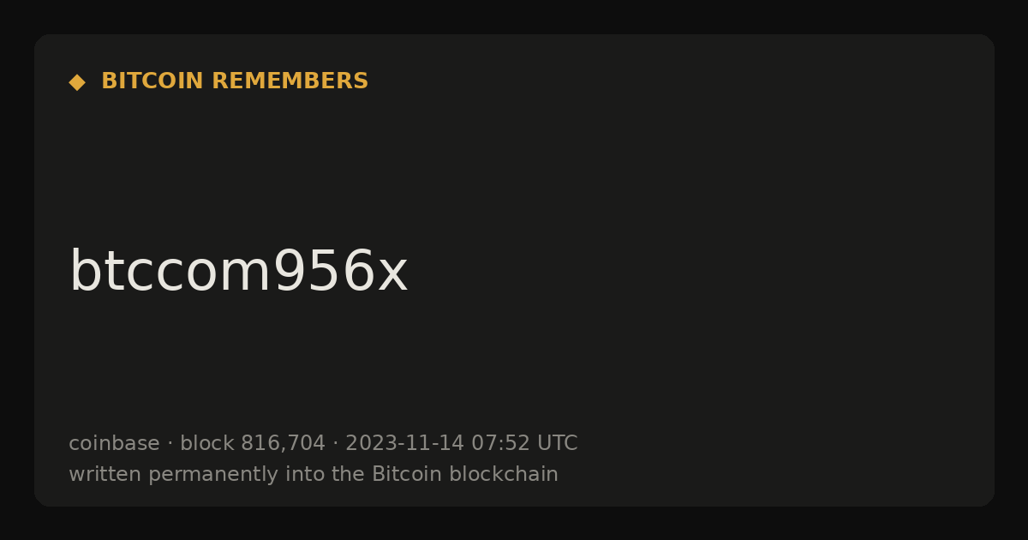Viewport: 1028px width, 540px height.
Task: Click the date 2023-11-14
Action: [x=404, y=443]
